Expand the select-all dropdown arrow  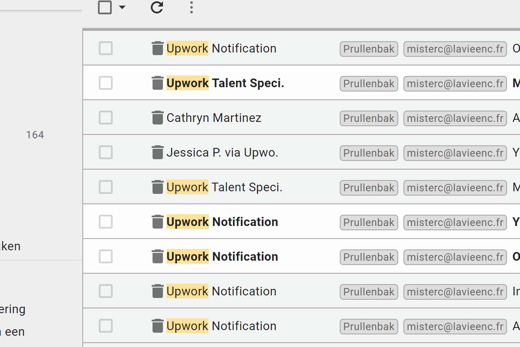[x=122, y=7]
